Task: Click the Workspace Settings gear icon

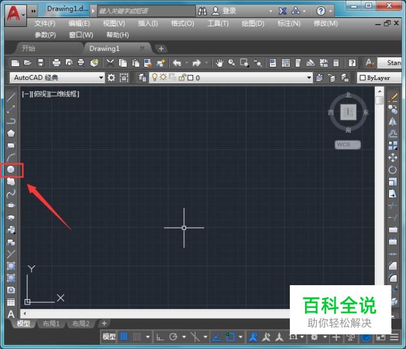Action: (111, 77)
